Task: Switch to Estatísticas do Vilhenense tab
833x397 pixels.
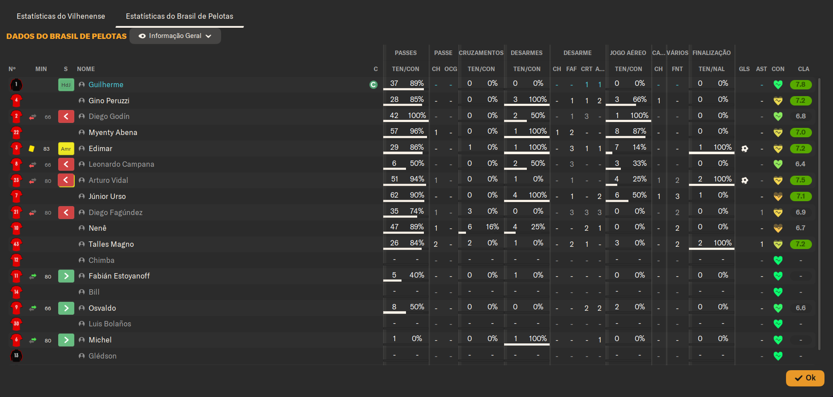Action: pos(61,16)
